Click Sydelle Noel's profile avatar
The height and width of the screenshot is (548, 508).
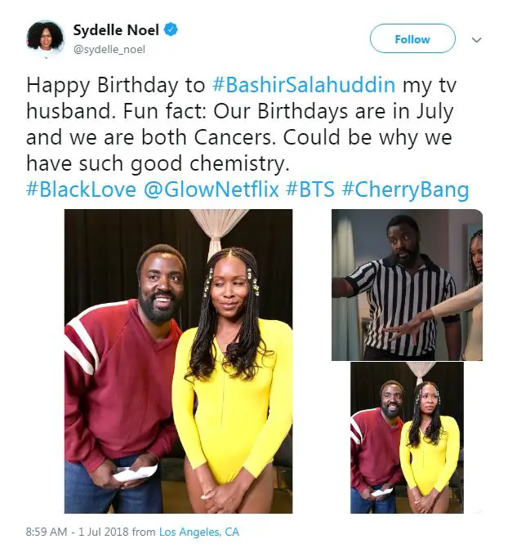(45, 38)
